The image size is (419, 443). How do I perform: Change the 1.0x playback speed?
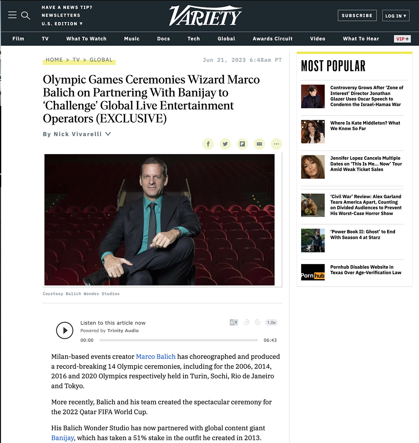click(x=271, y=322)
